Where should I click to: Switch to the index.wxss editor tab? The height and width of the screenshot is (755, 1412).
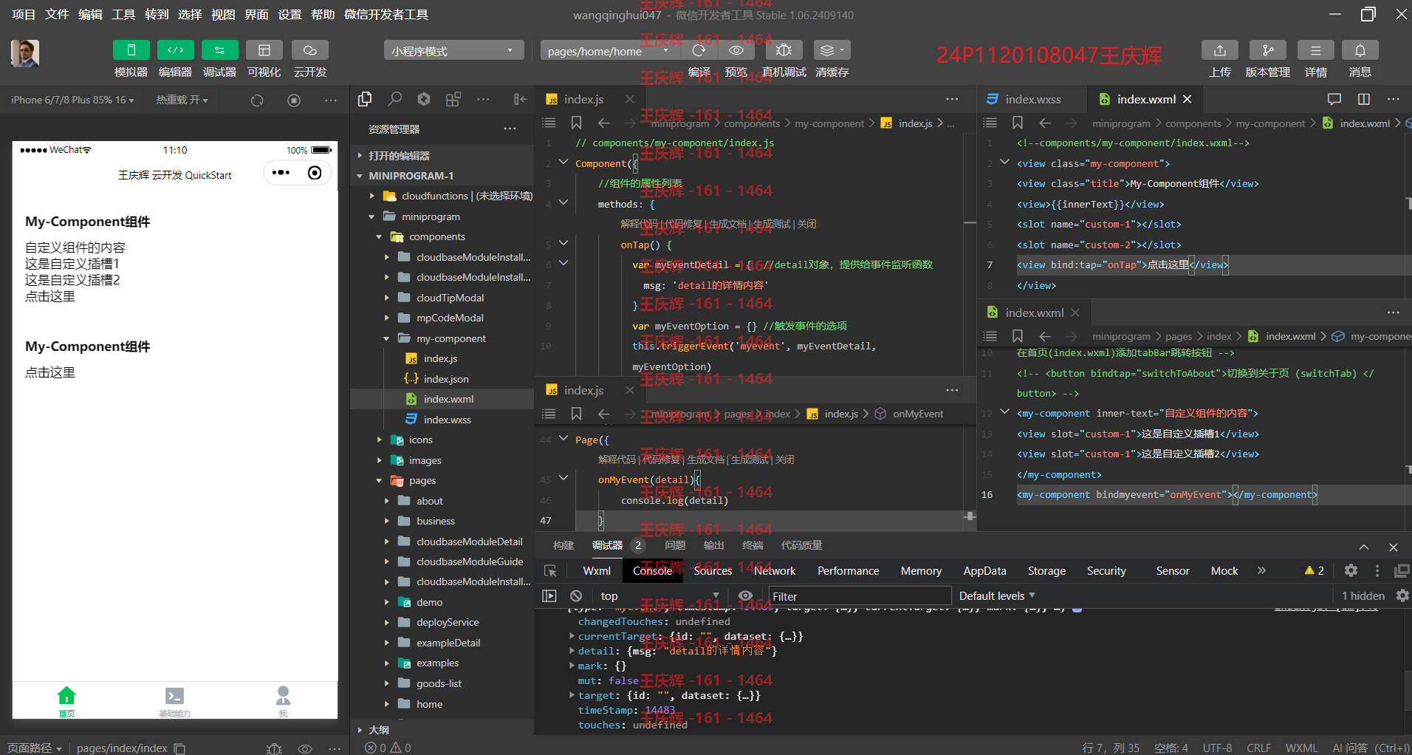coord(1032,99)
